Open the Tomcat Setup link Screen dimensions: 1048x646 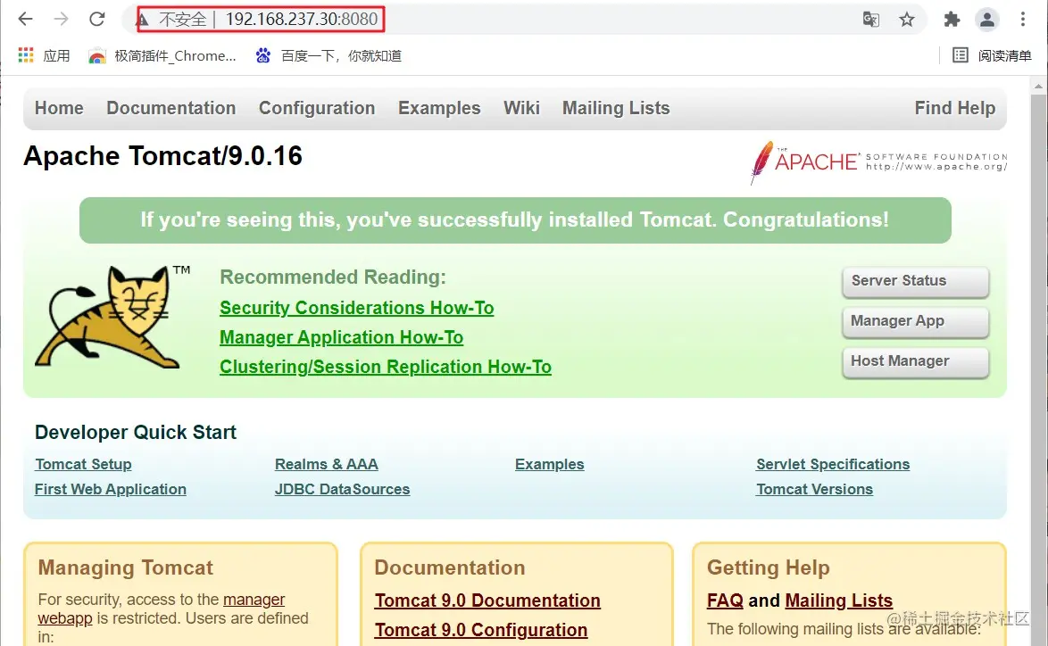coord(84,464)
